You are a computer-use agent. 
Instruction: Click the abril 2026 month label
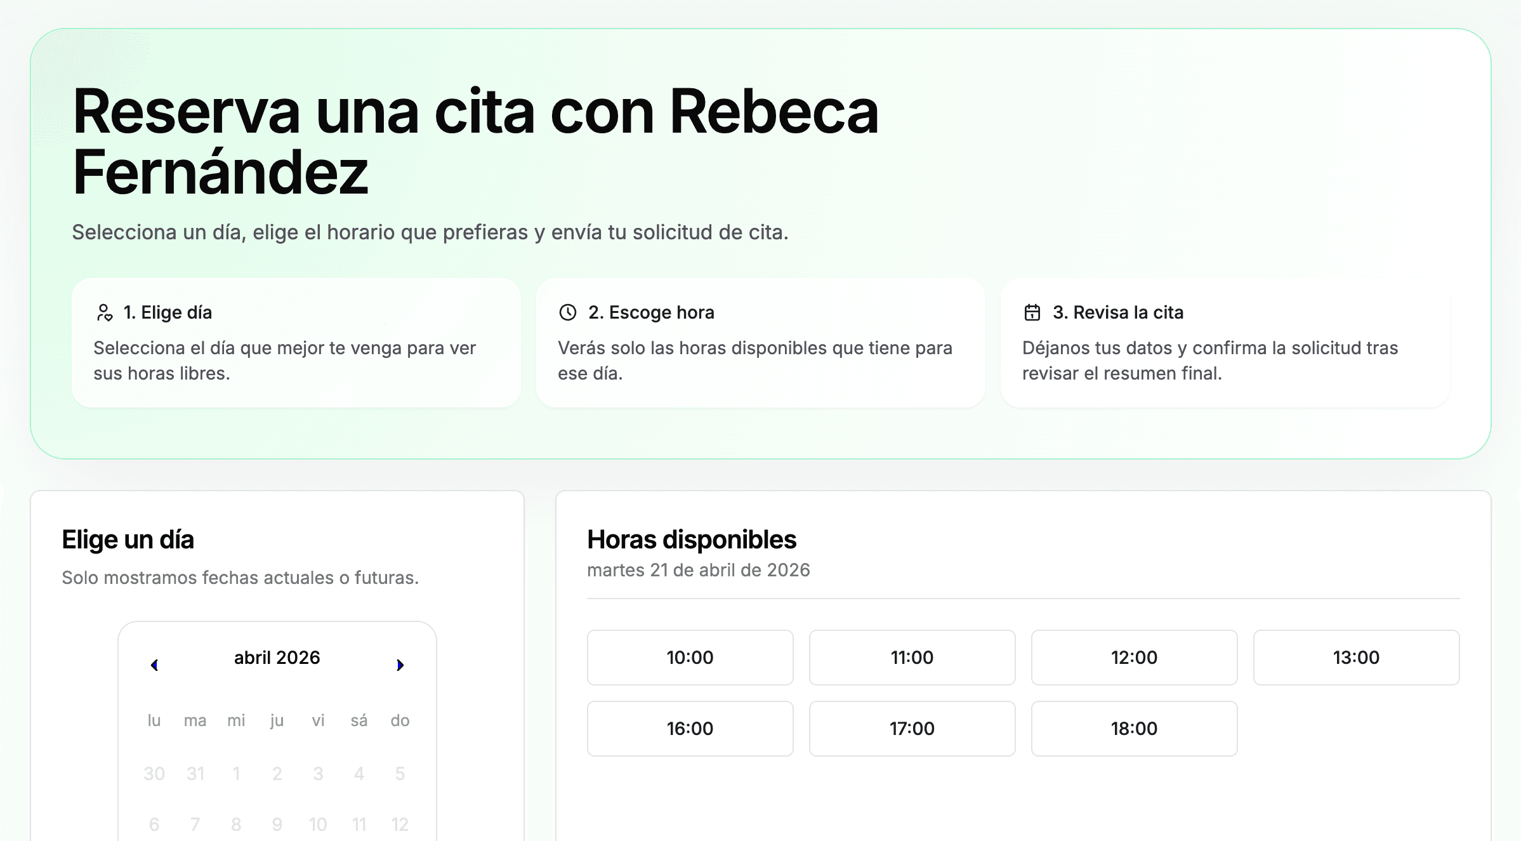click(277, 658)
